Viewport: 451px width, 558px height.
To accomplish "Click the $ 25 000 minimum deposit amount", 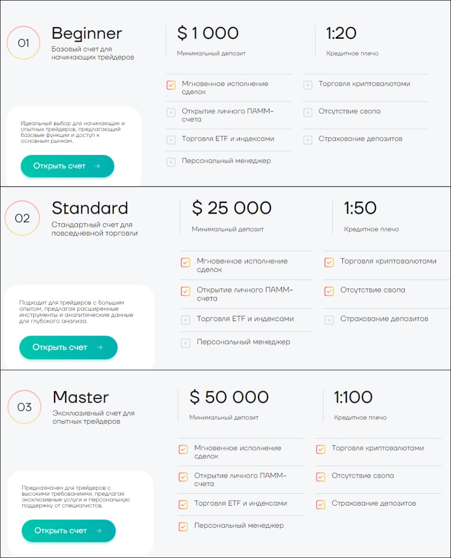I will 231,208.
